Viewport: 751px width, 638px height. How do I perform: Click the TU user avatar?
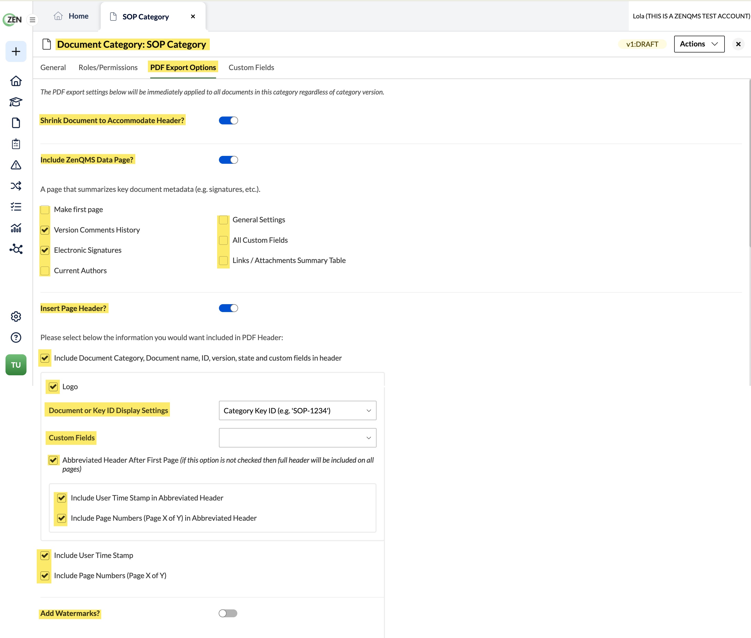tap(16, 365)
